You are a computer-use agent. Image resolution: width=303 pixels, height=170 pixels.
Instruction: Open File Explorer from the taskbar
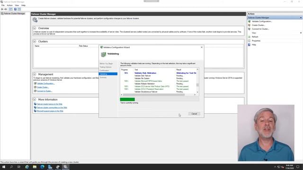click(x=35, y=167)
